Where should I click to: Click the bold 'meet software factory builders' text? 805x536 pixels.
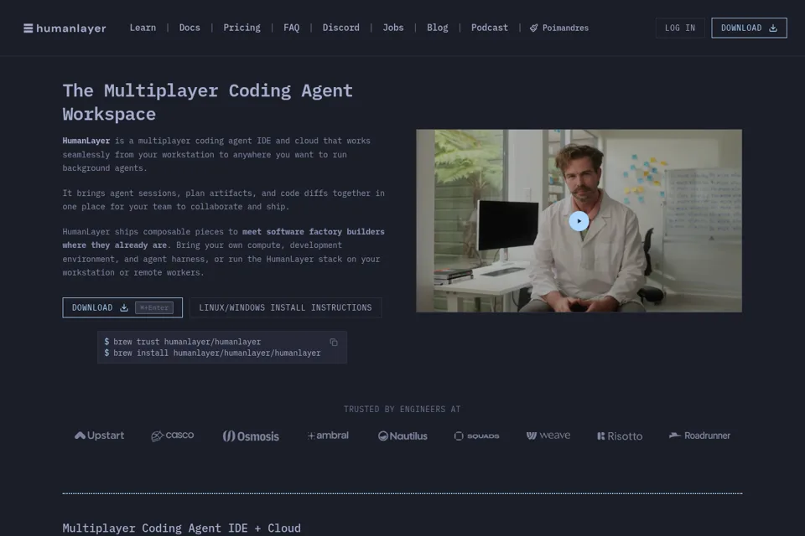pos(313,232)
